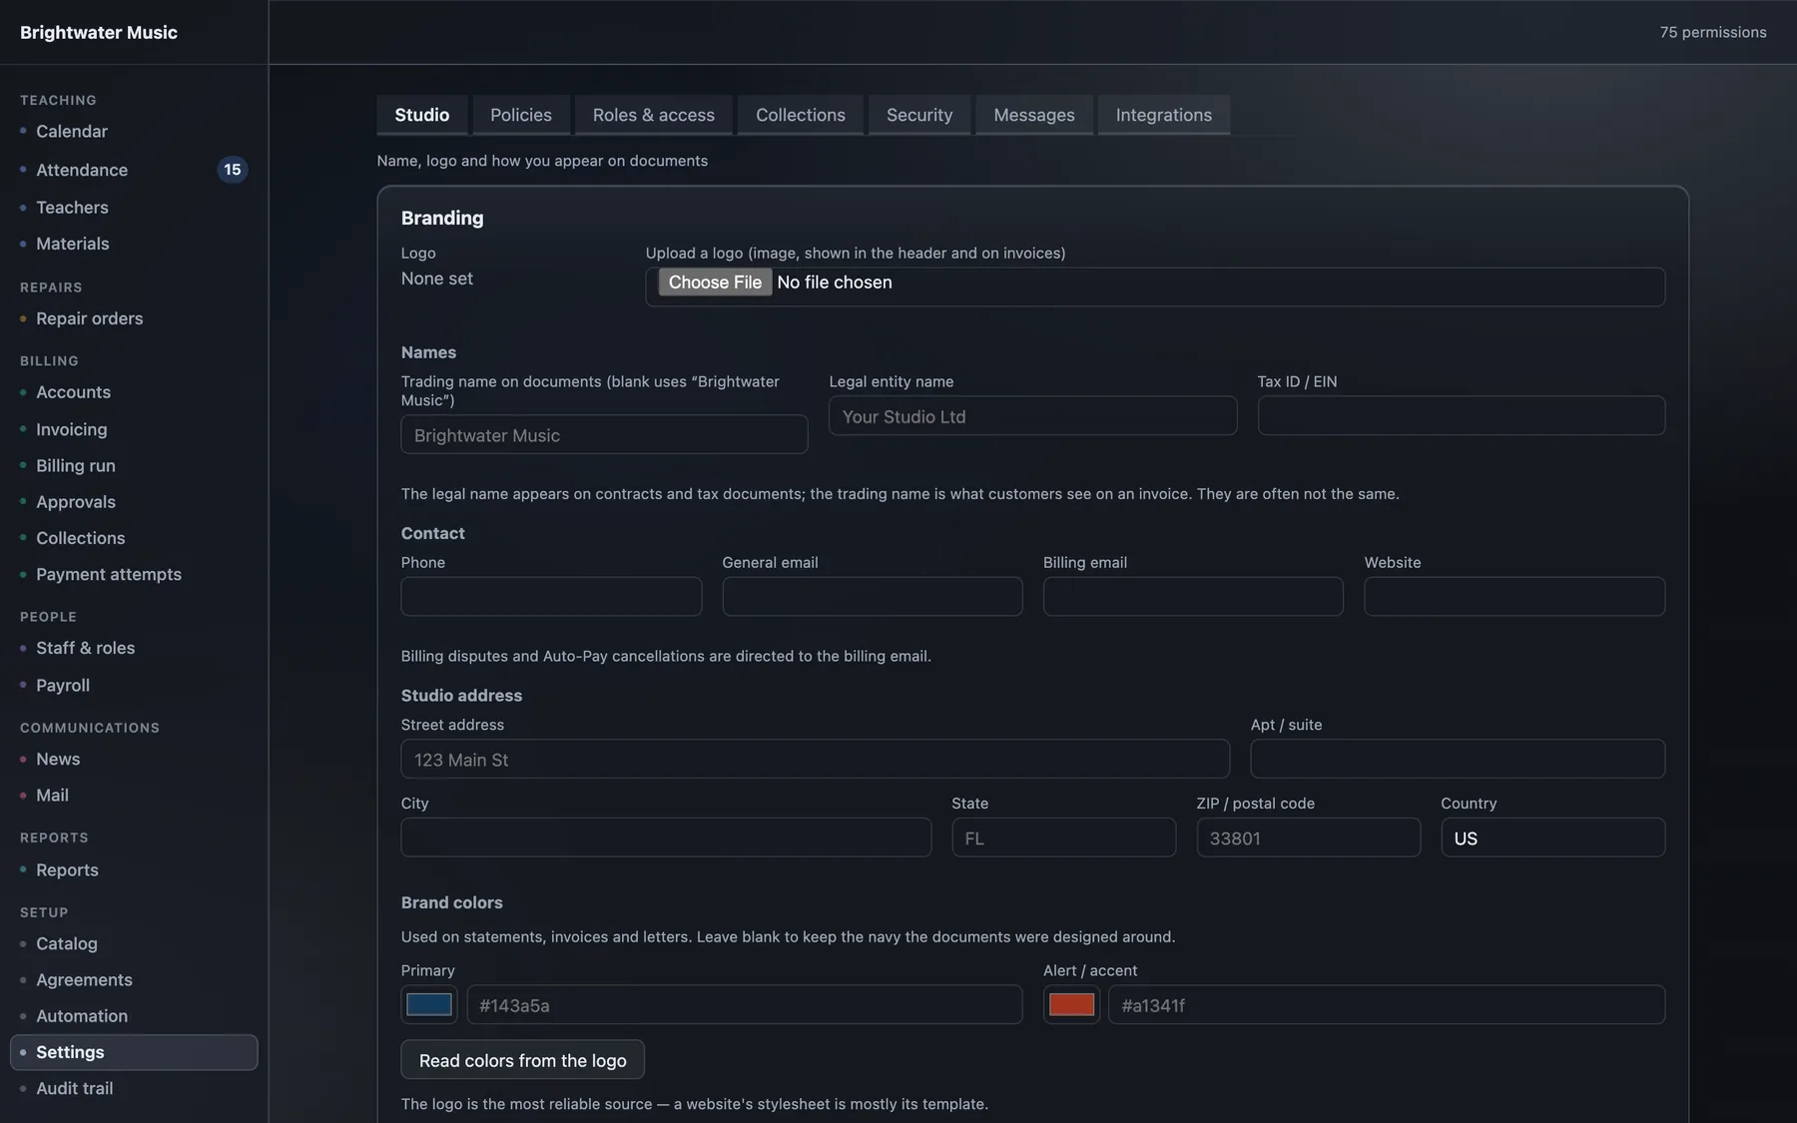Click the Legal entity name field

tap(1033, 416)
